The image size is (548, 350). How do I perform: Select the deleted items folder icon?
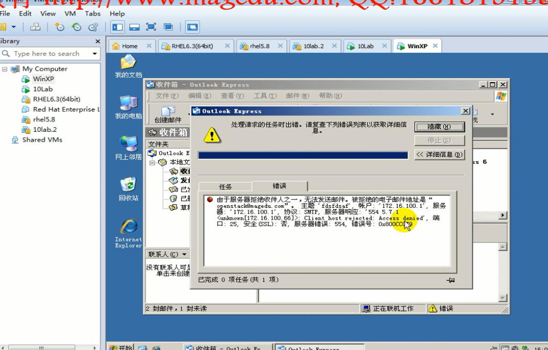click(174, 199)
